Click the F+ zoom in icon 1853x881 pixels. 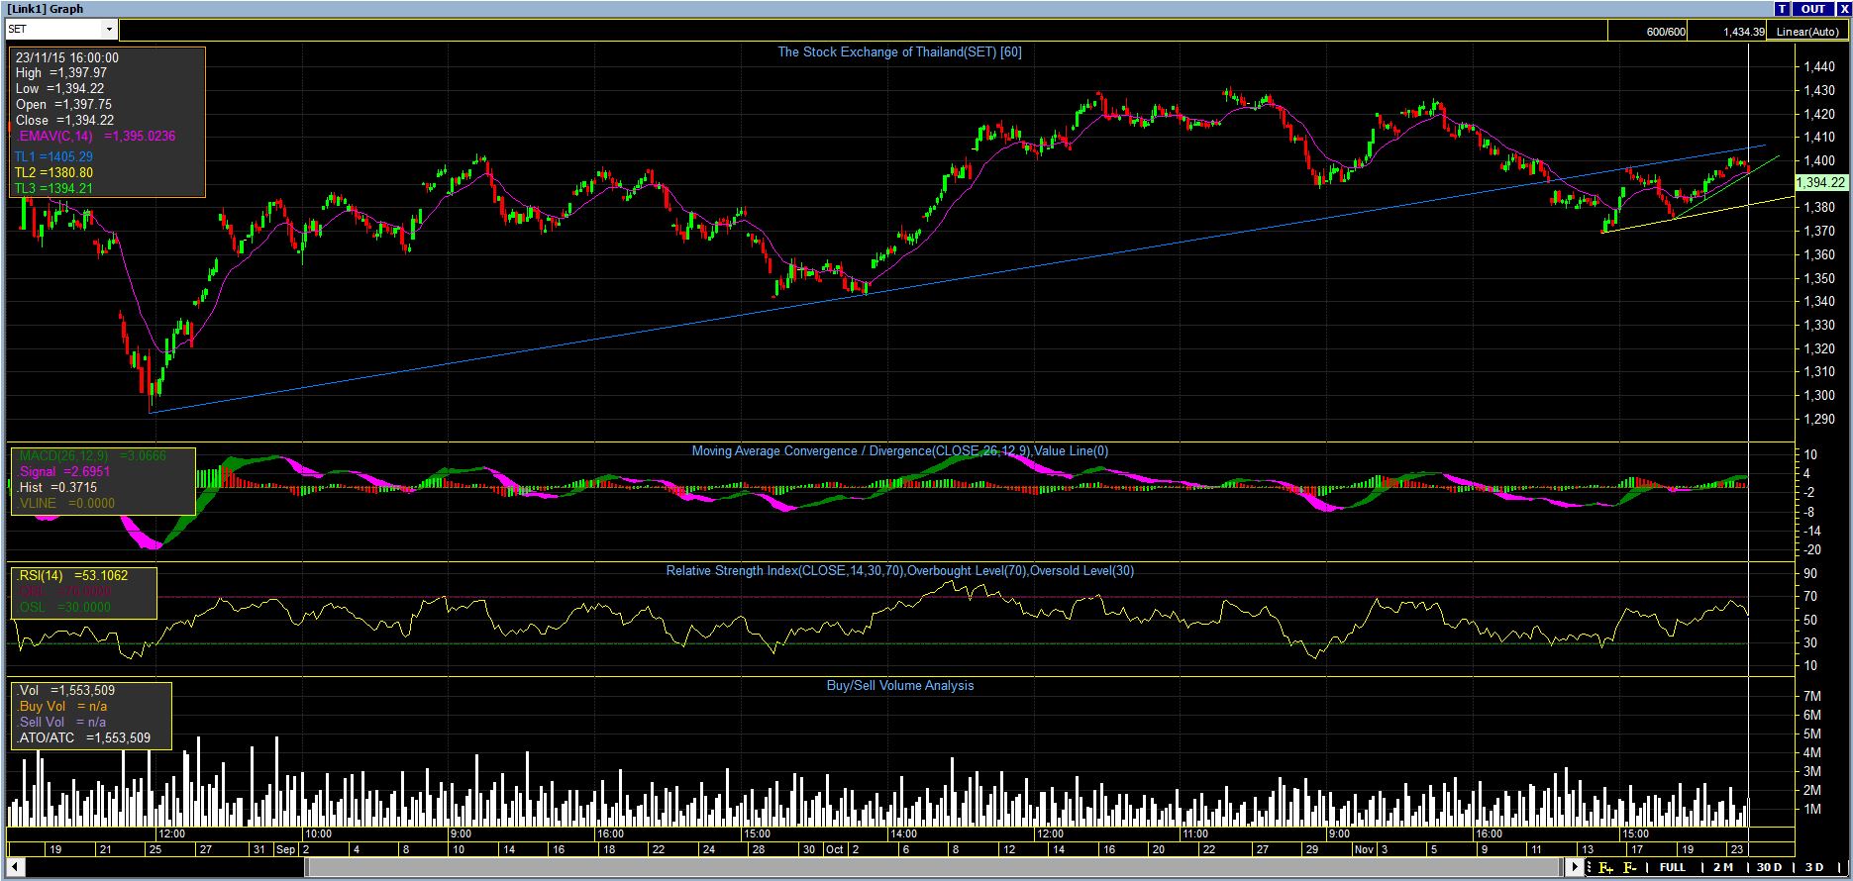1605,868
